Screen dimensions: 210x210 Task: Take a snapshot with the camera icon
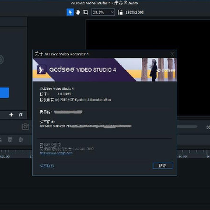[x=25, y=127]
